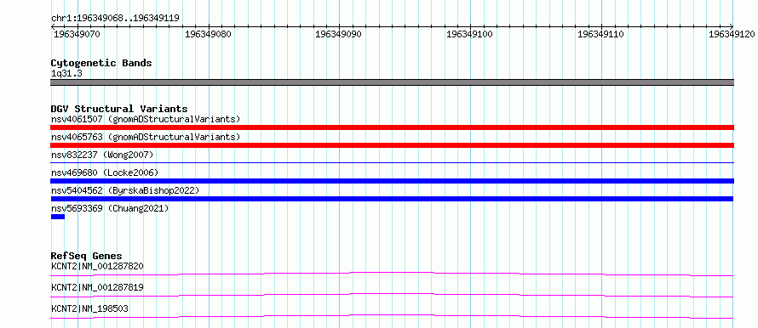Click ruler coordinate 196349100
This screenshot has width=758, height=328.
469,34
